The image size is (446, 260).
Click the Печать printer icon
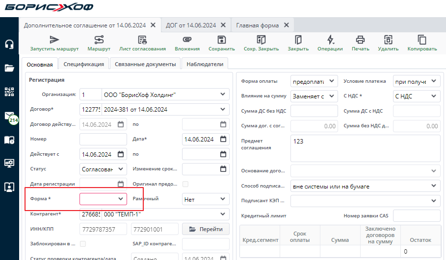pos(361,40)
